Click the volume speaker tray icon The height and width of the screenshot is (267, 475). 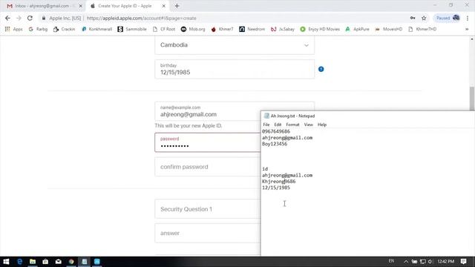pyautogui.click(x=430, y=262)
